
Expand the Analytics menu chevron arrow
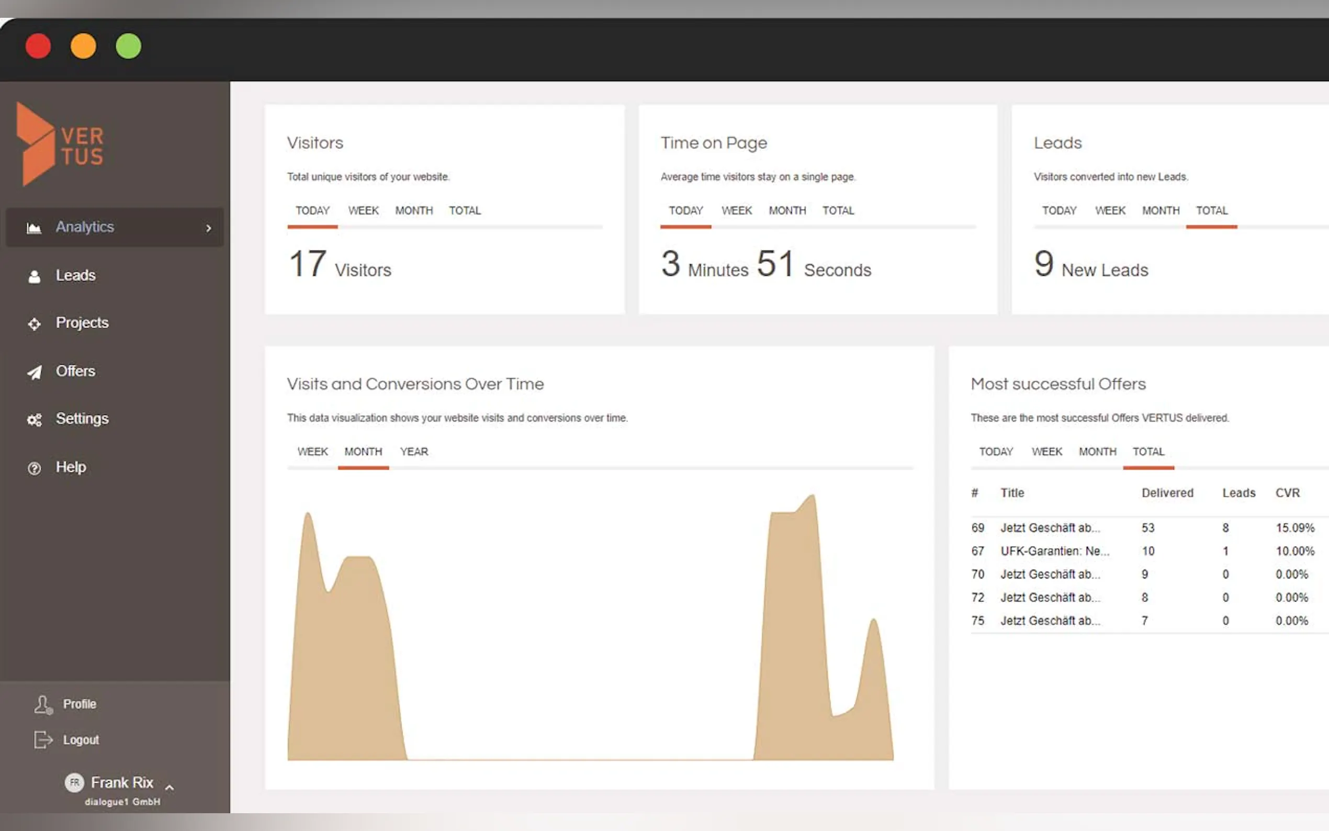click(208, 228)
